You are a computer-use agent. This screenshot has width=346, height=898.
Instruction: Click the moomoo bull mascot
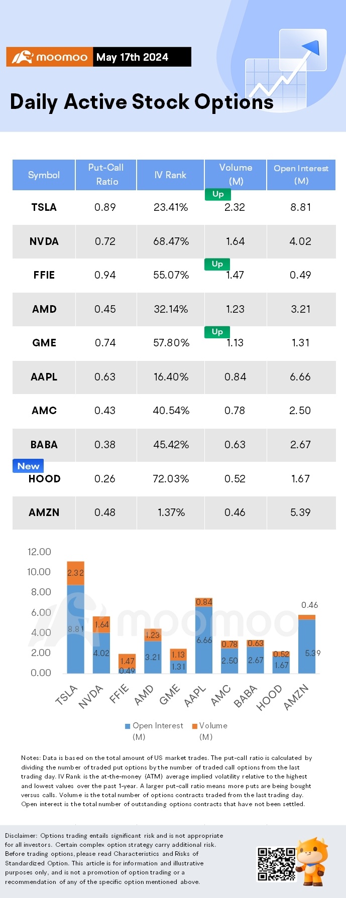click(312, 860)
